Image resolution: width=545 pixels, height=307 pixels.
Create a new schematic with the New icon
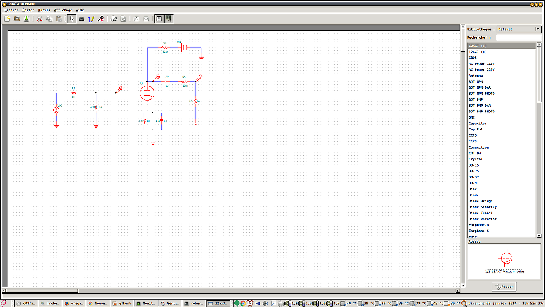click(7, 19)
